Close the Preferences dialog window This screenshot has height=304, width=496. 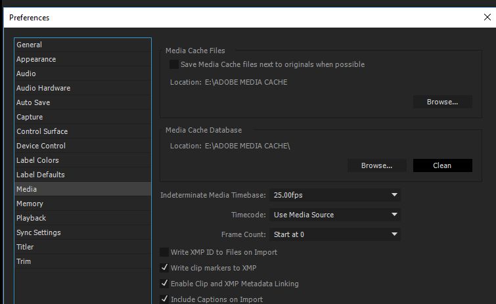coord(486,17)
